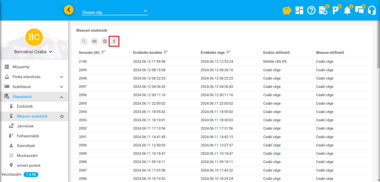The image size is (380, 182).
Task: Toggle favorite star for IBeacon eszközök
Action: click(62, 116)
